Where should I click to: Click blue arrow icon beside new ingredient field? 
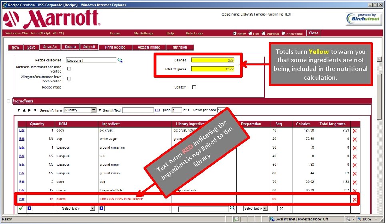point(101,208)
